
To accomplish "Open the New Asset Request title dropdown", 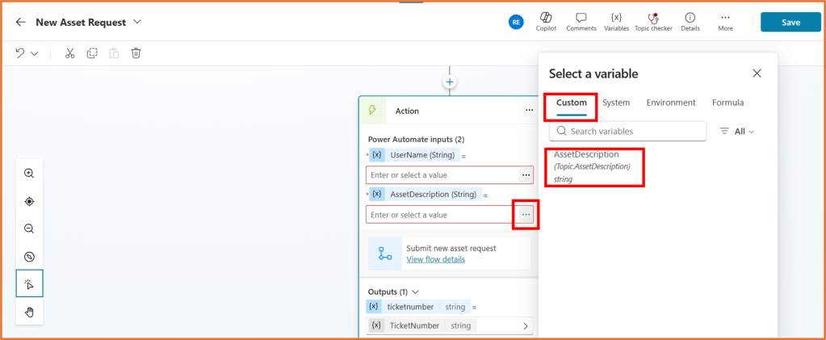I will click(x=137, y=22).
